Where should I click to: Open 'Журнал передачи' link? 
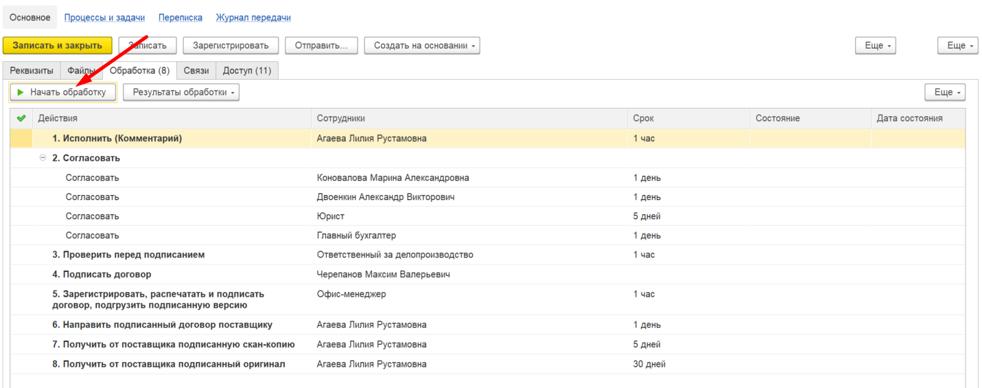click(x=253, y=17)
